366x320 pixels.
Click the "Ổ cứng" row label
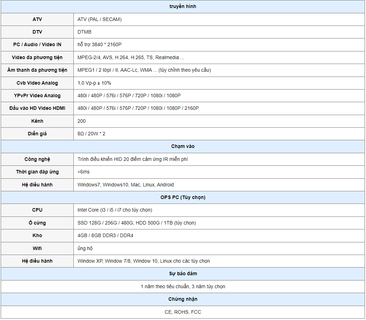pos(37,223)
